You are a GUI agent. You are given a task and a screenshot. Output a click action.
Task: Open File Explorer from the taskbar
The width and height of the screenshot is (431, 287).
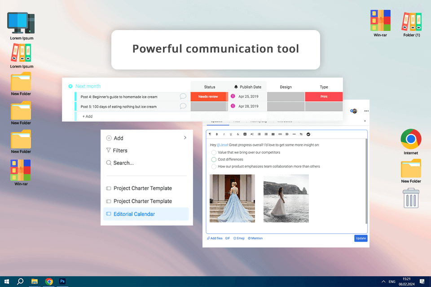35,281
